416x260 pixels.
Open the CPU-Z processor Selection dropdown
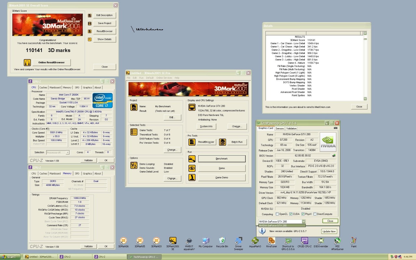click(67, 152)
